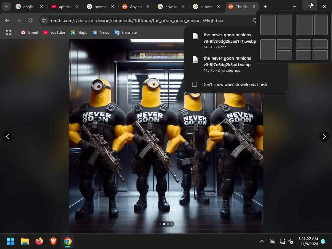This screenshot has height=249, width=332.
Task: Open the clock showing 3:21:02 AM
Action: pyautogui.click(x=308, y=241)
